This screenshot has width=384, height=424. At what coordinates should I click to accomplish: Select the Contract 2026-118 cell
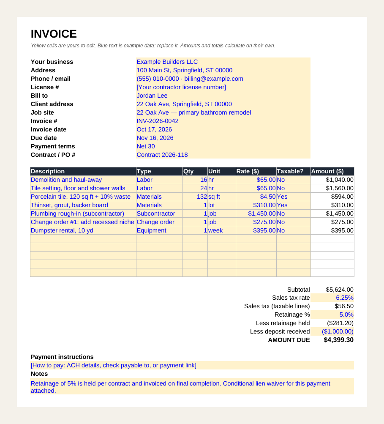click(223, 155)
